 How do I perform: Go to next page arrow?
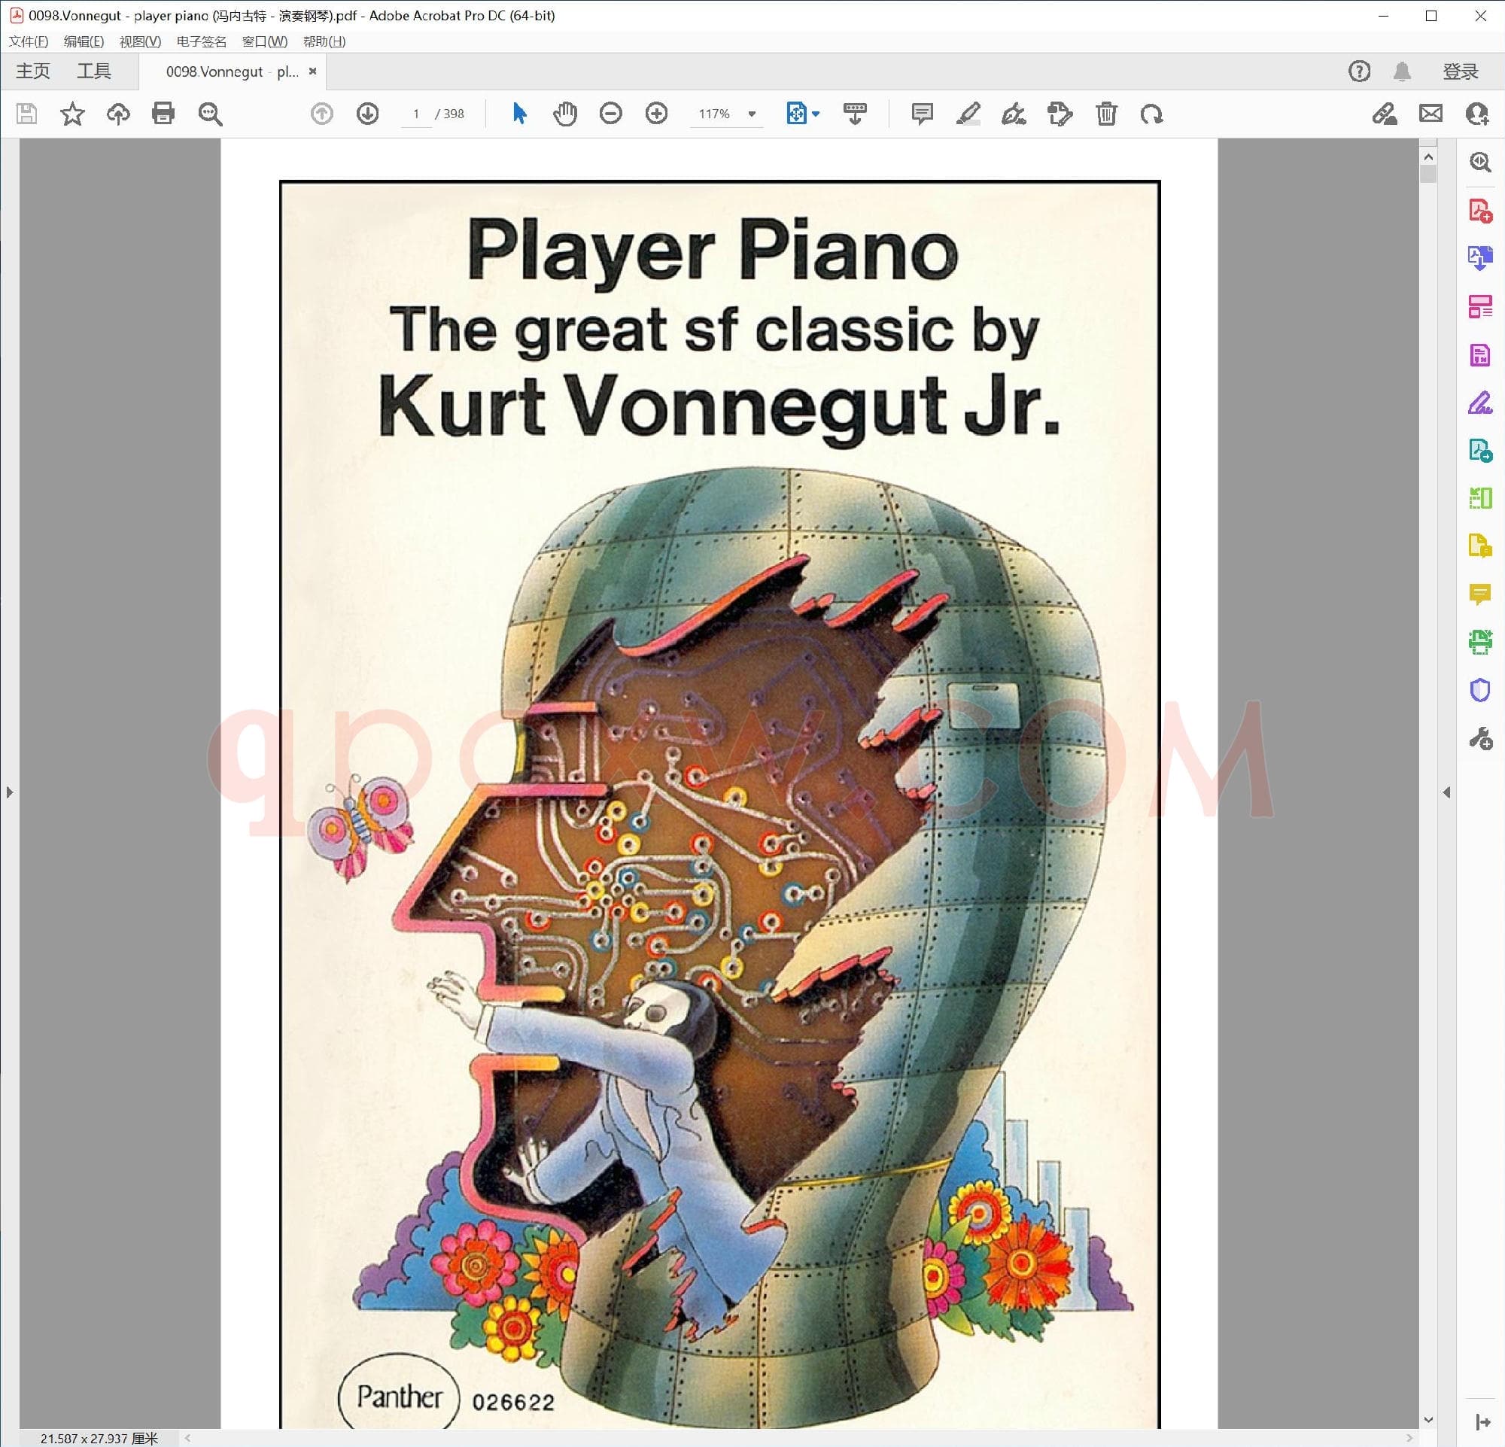coord(368,114)
